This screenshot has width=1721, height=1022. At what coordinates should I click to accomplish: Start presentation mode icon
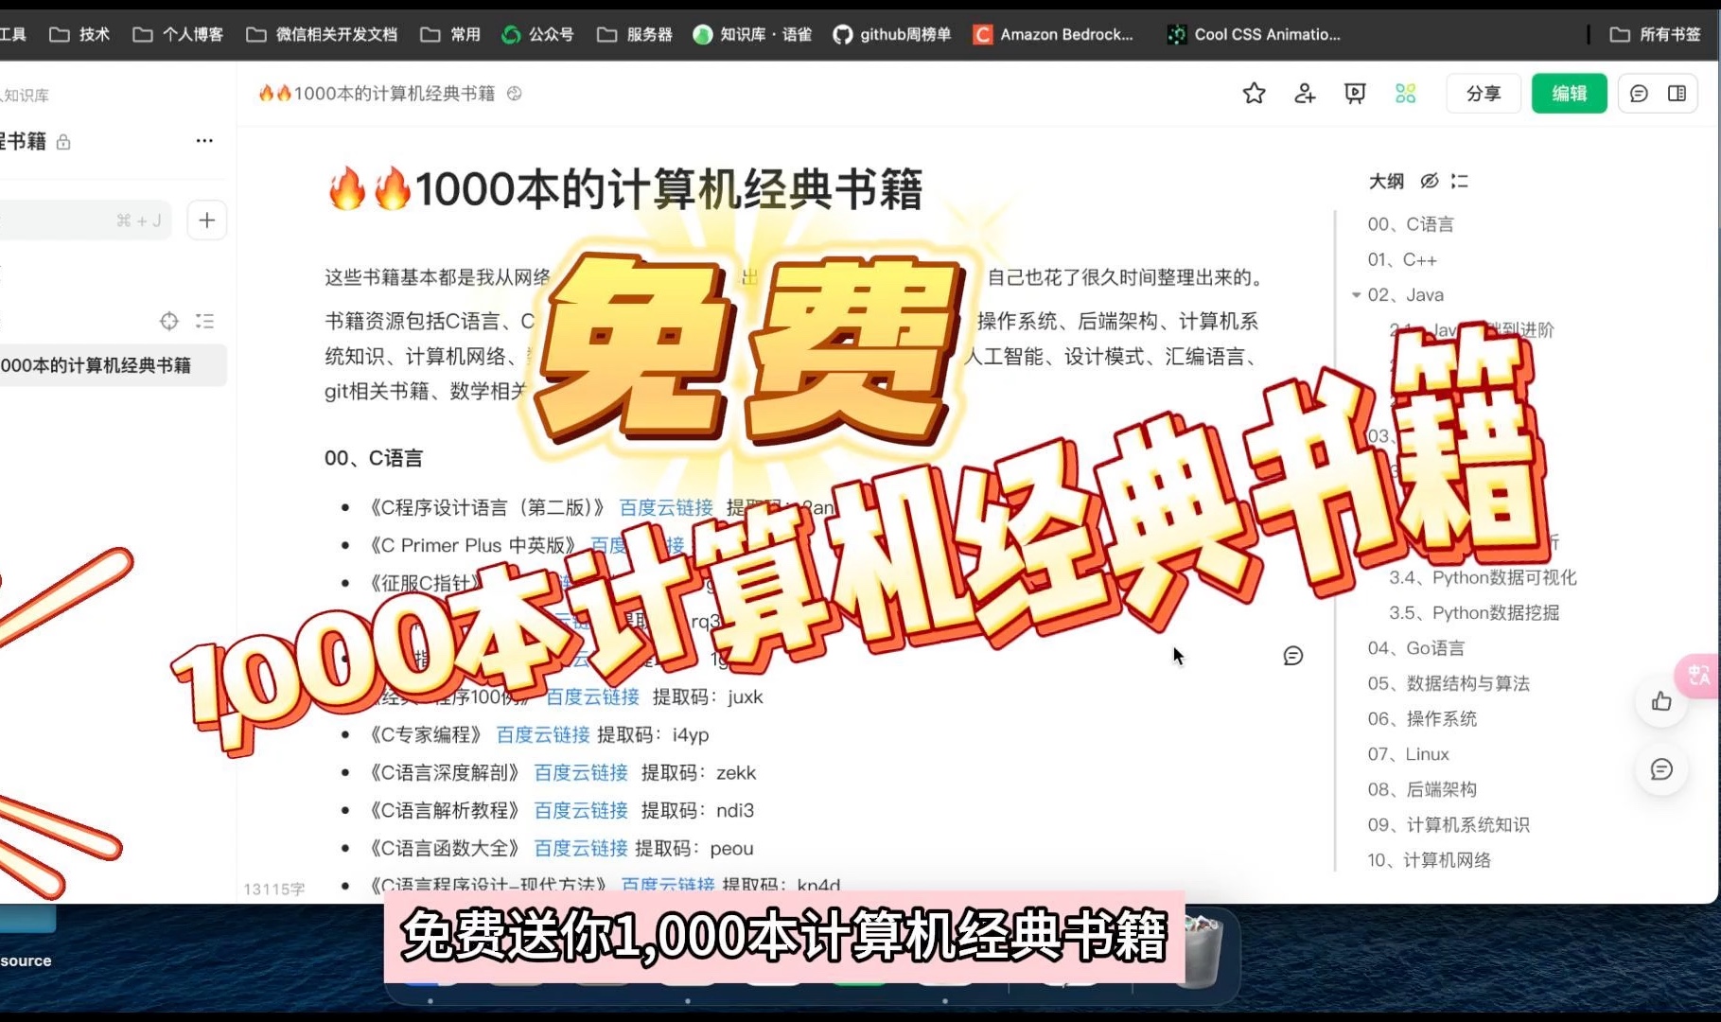coord(1355,93)
